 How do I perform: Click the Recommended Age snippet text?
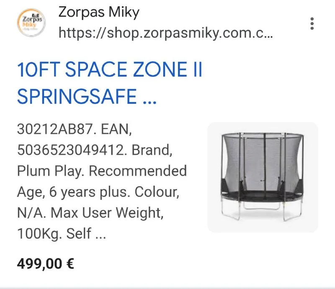click(138, 171)
